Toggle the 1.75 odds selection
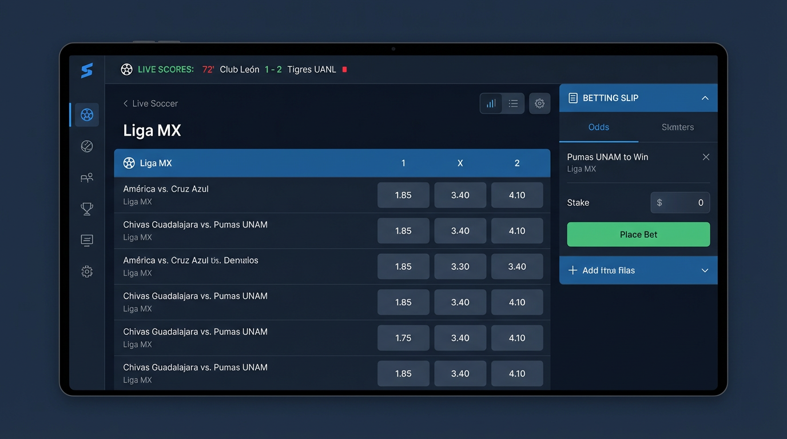This screenshot has width=787, height=439. [x=403, y=338]
